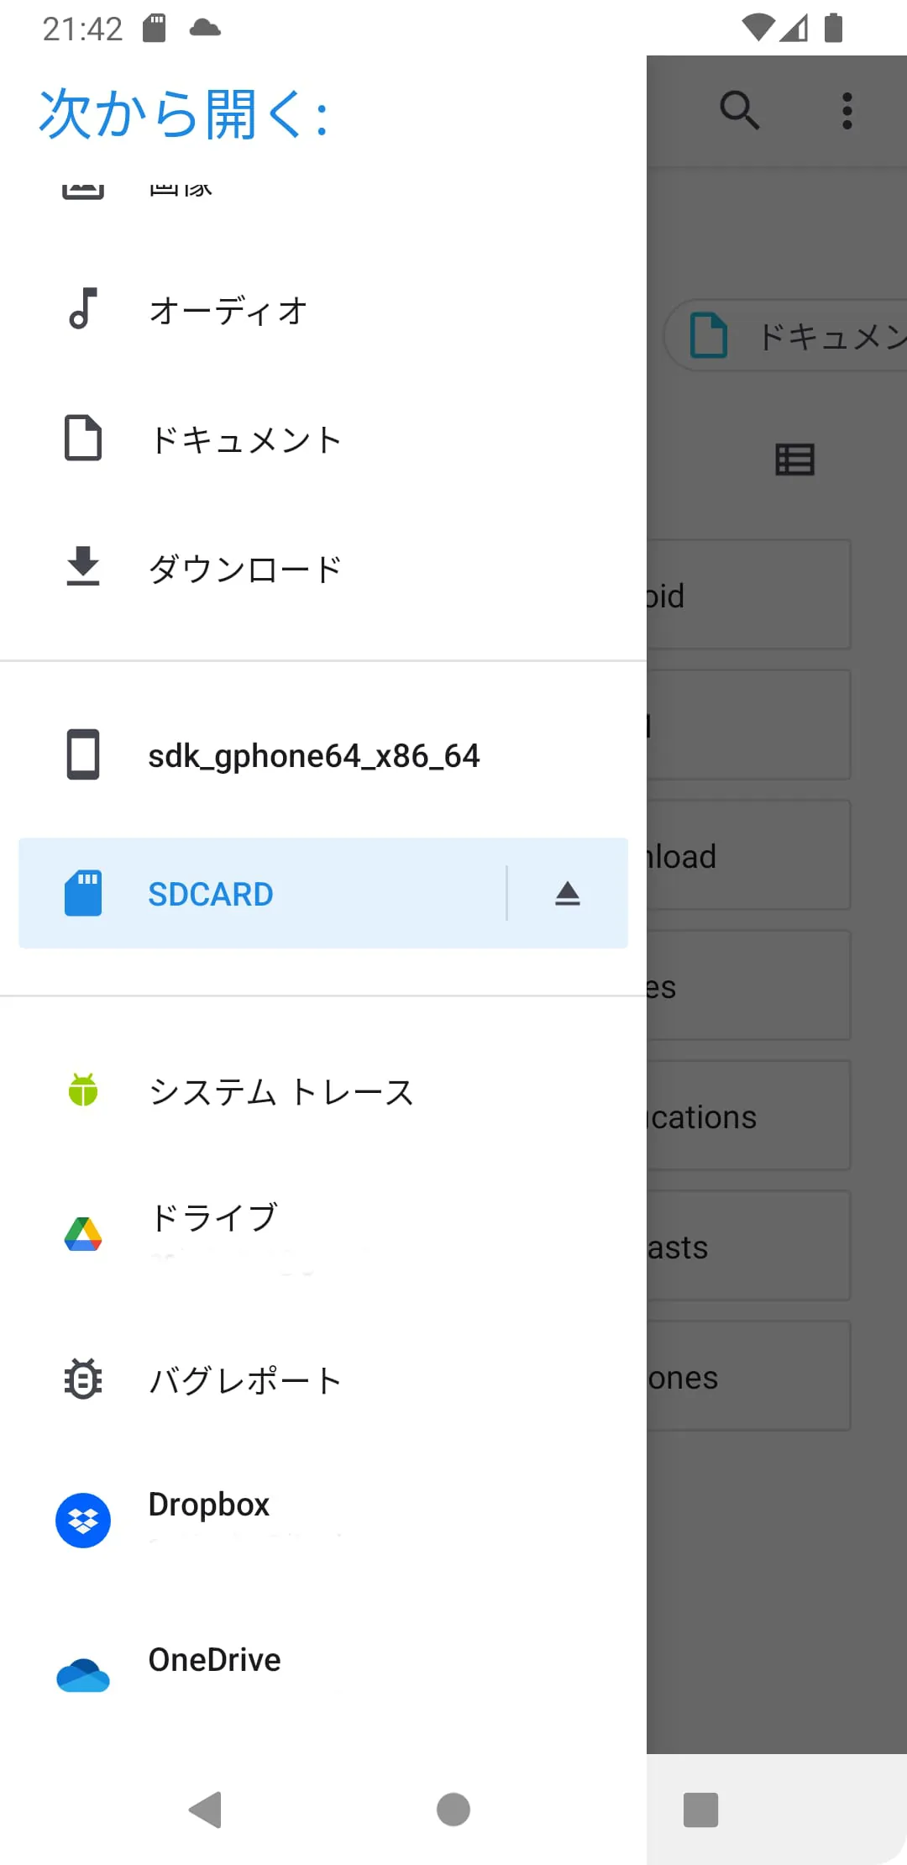Eject the SDCARD storage
This screenshot has width=907, height=1865.
[568, 893]
